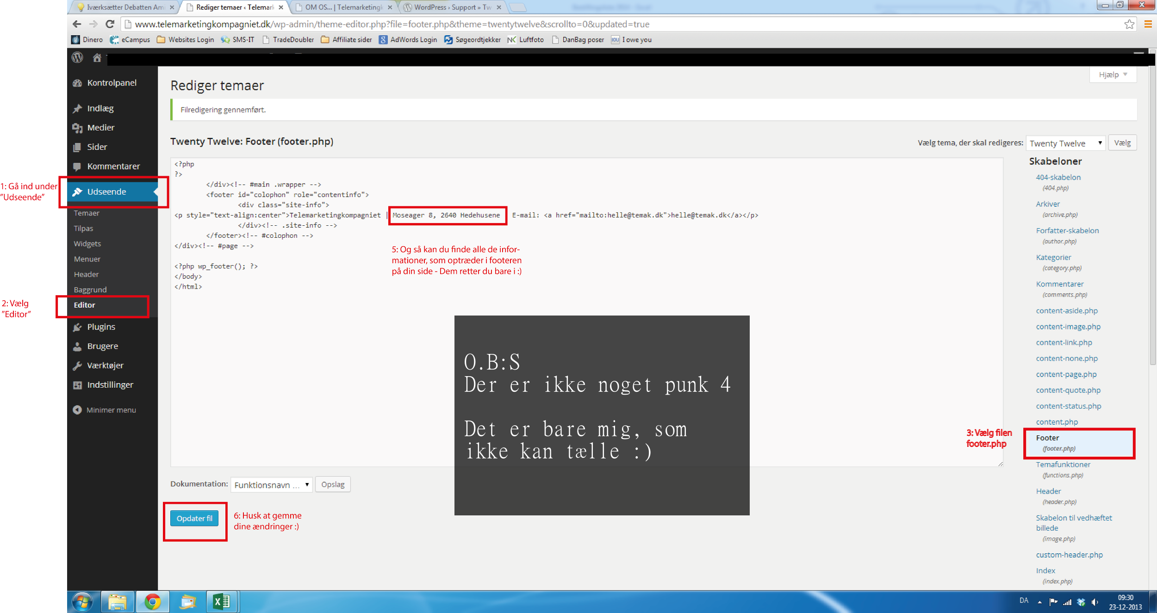1157x613 pixels.
Task: Open the Twenty Twelve theme dropdown
Action: (1065, 143)
